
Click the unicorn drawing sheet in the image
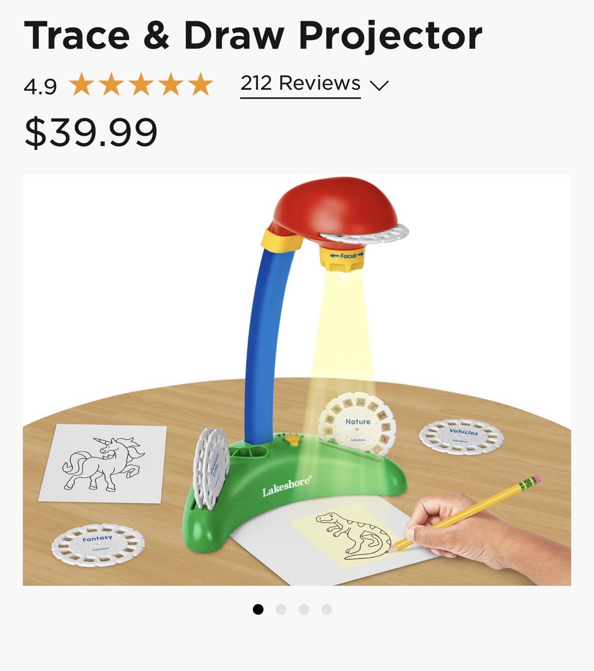coord(104,463)
